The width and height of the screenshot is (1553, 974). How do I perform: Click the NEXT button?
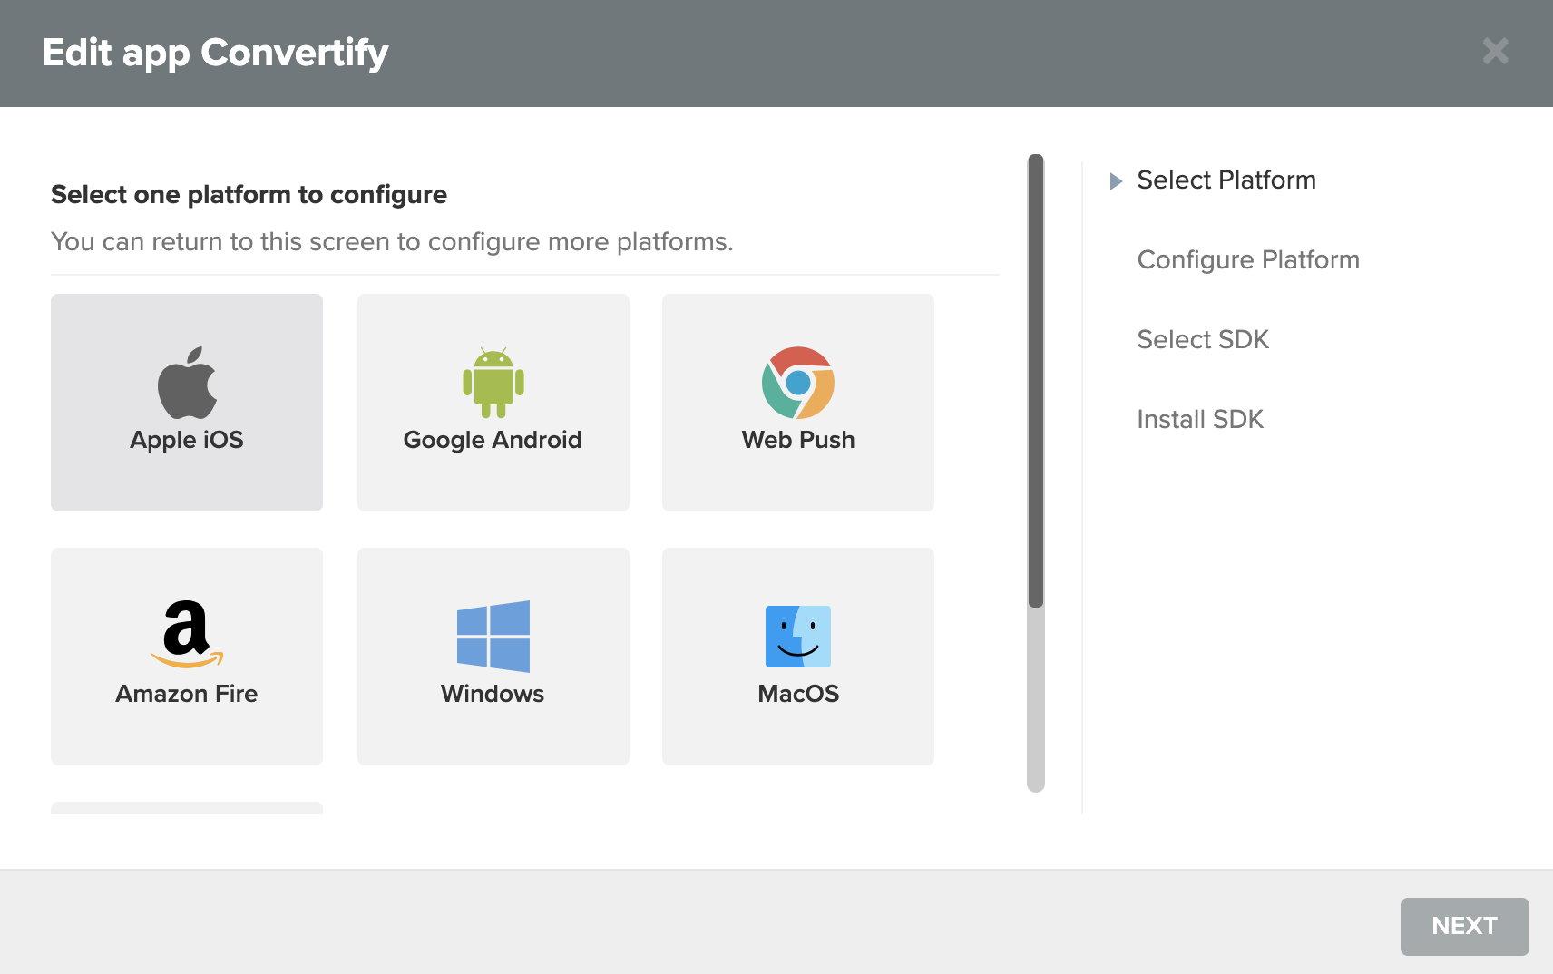click(x=1464, y=926)
